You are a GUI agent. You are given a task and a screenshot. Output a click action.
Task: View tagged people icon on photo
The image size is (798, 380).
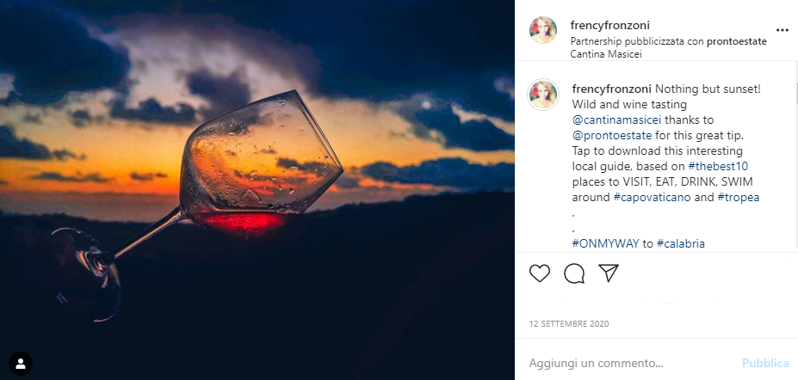(x=21, y=363)
